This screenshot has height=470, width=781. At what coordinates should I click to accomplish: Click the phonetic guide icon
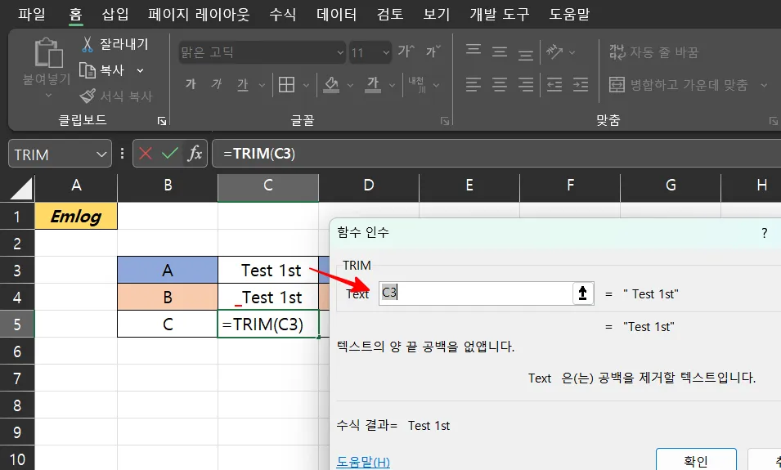[x=416, y=85]
